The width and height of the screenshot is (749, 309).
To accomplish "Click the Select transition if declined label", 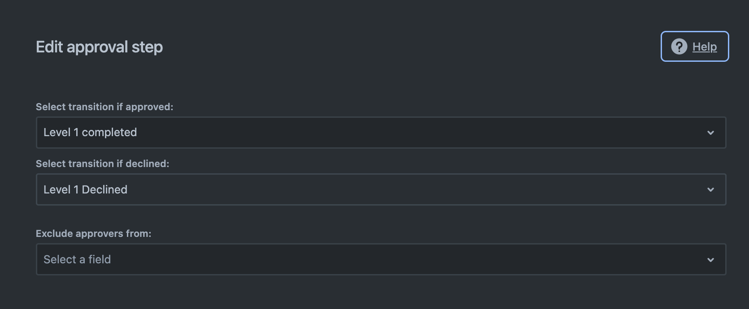I will 103,164.
